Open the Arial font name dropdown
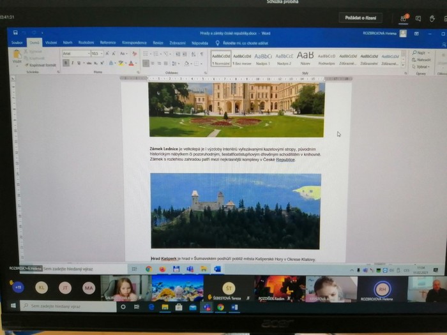 click(x=76, y=54)
